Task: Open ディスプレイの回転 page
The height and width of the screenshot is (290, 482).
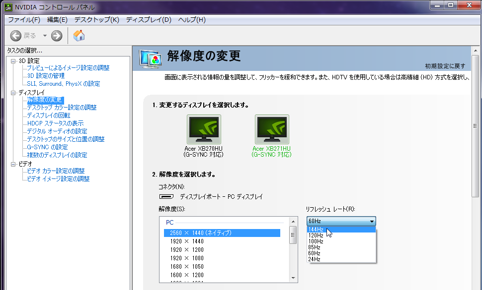Action: click(49, 116)
